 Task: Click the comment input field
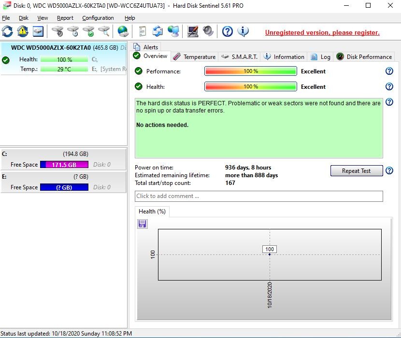click(258, 196)
